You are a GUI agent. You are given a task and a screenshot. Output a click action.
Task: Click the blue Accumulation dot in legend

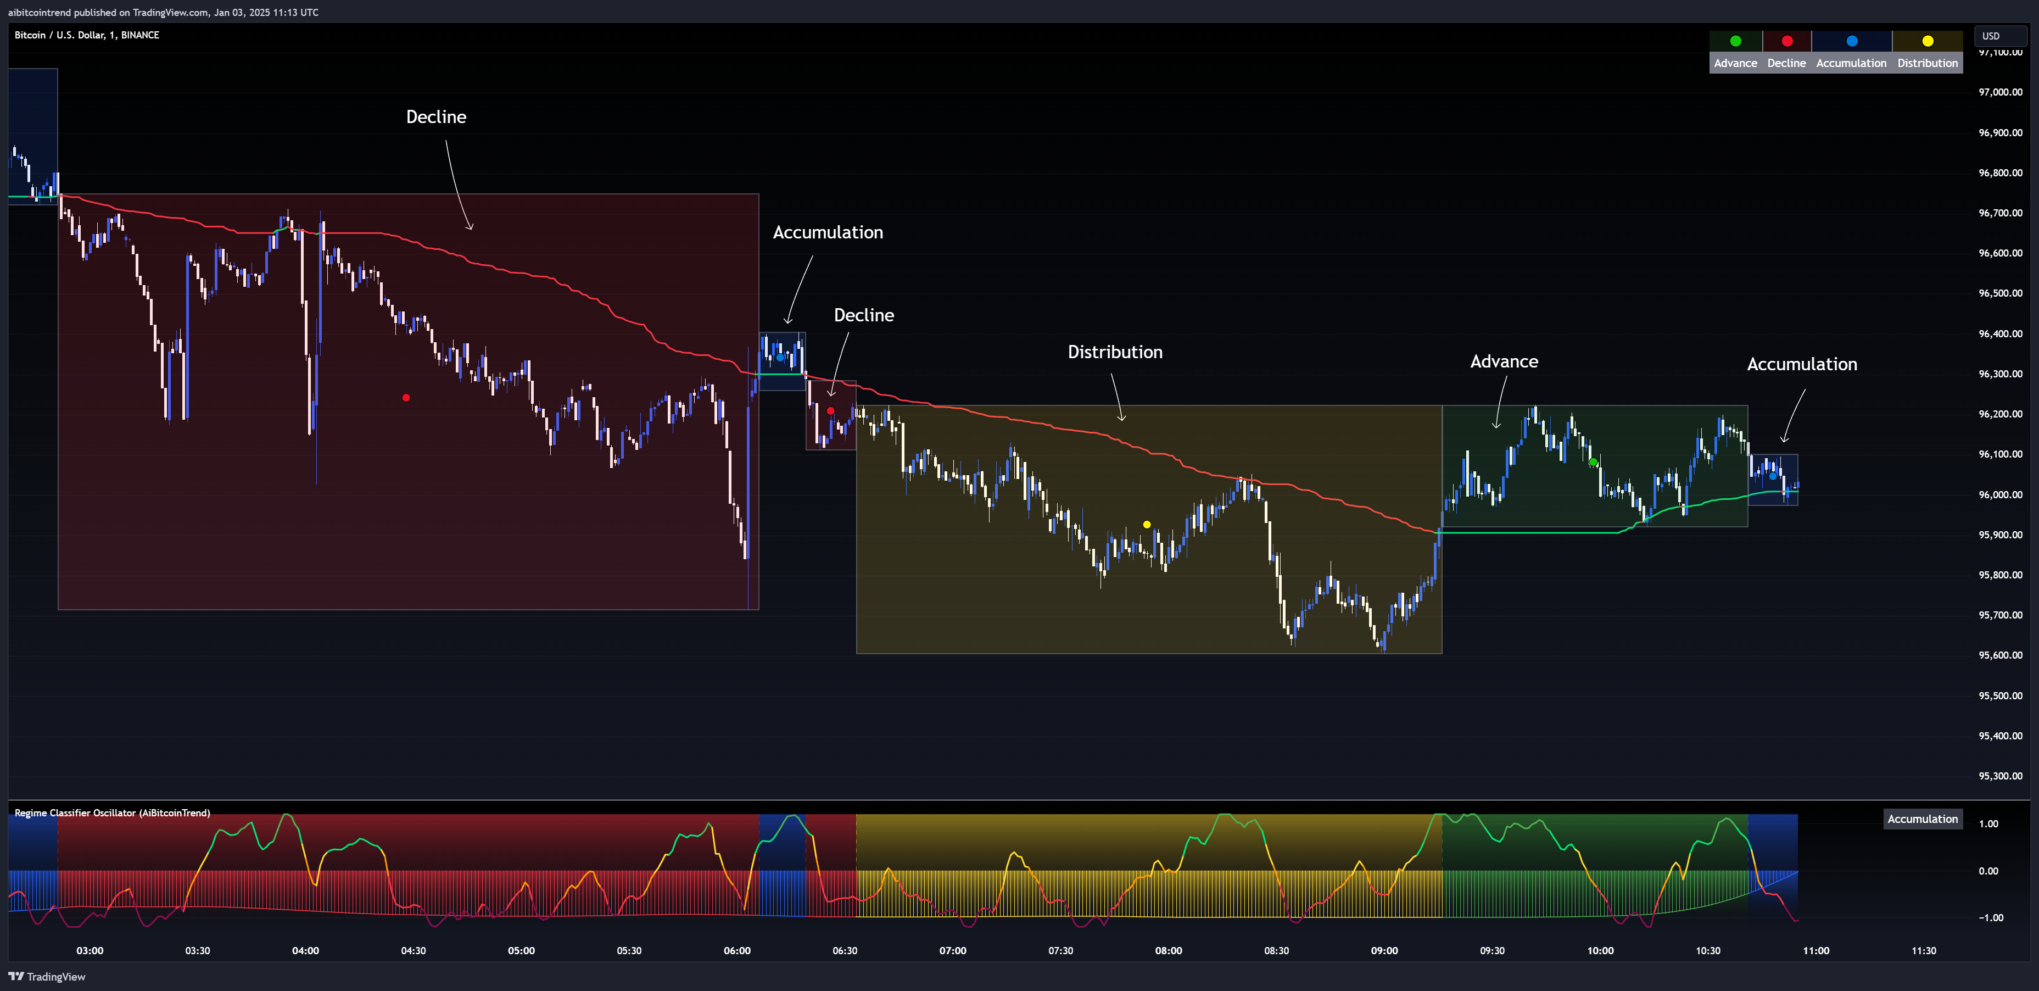[1851, 41]
